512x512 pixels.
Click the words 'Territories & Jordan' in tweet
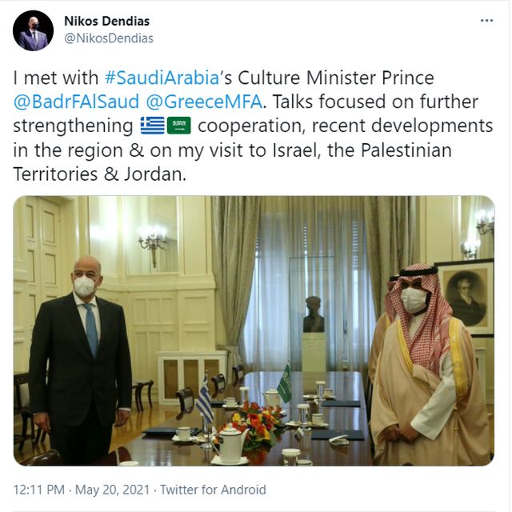[99, 174]
